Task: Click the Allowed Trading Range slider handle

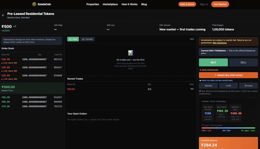Action: pyautogui.click(x=217, y=128)
